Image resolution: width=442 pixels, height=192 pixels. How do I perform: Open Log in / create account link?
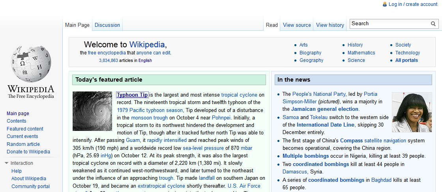[413, 4]
